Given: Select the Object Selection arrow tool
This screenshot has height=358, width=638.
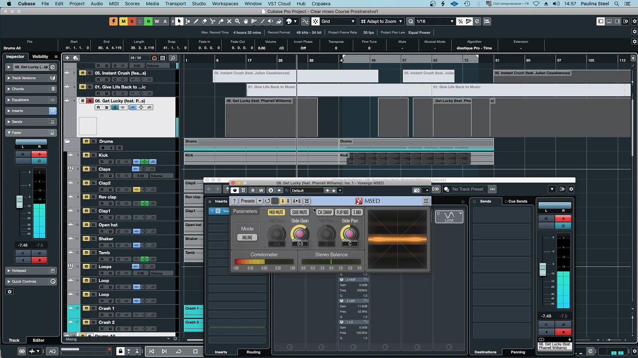Looking at the screenshot, I should 179,22.
